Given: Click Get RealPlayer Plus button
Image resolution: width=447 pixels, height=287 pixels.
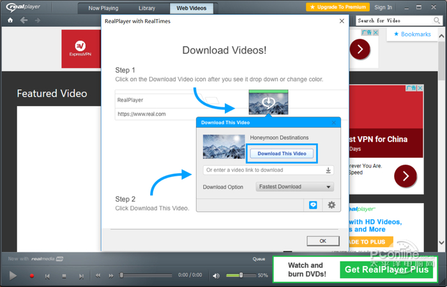Looking at the screenshot, I should 386,270.
